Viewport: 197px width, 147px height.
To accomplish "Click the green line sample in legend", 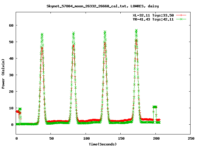I will point(182,19).
